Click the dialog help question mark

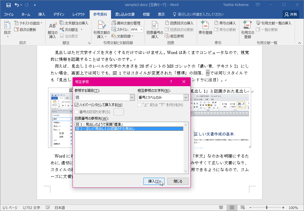pyautogui.click(x=171, y=82)
